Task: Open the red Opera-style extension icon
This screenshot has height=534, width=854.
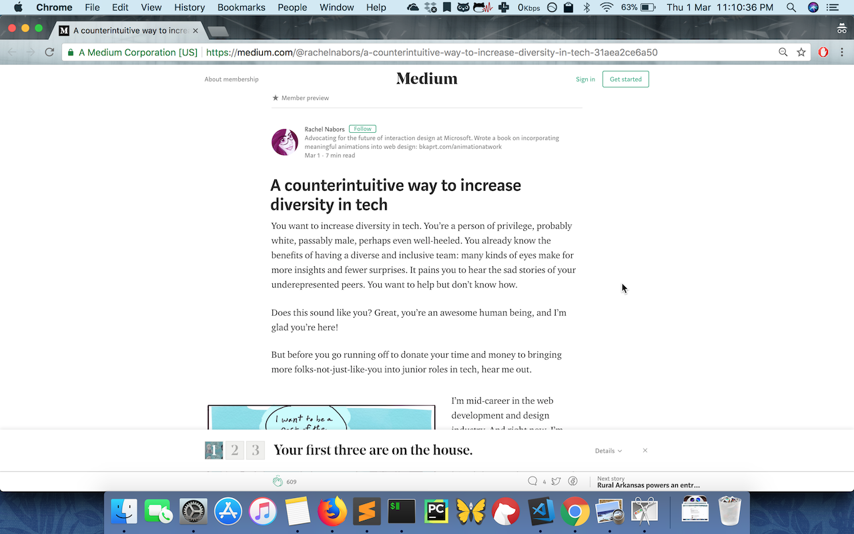Action: click(x=823, y=52)
